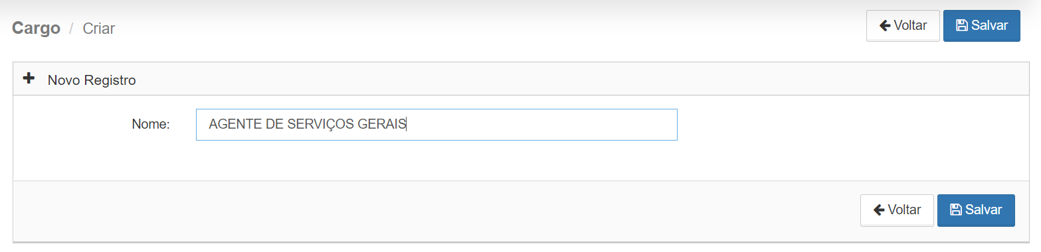
Task: Click the arrow icon in the bottom Voltar button
Action: click(878, 210)
